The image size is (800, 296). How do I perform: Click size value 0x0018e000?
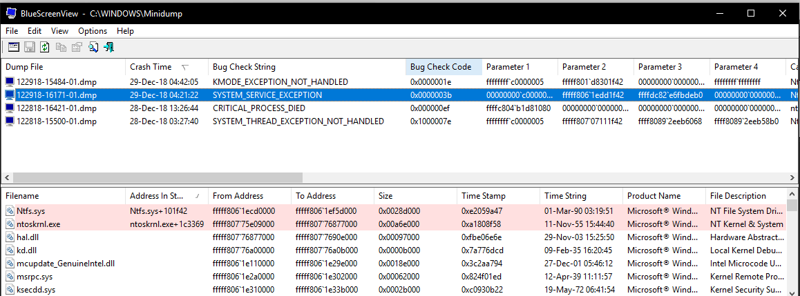point(399,264)
